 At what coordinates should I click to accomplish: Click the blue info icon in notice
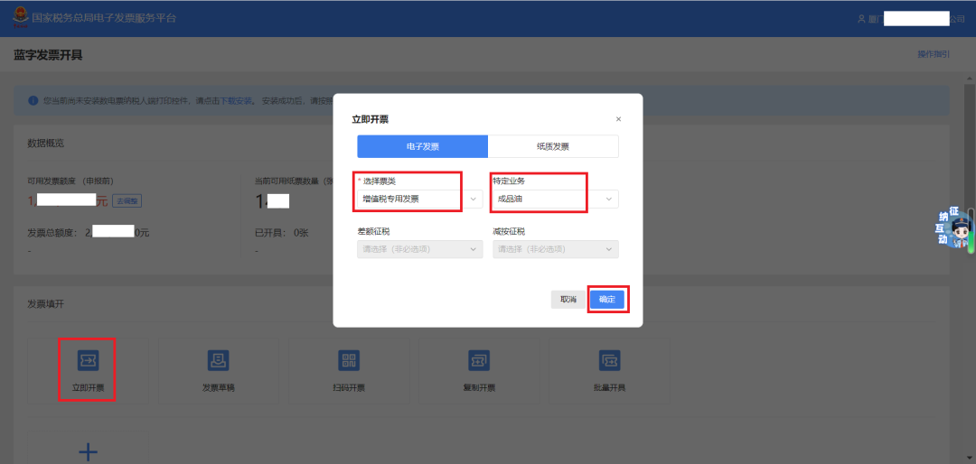(x=33, y=101)
